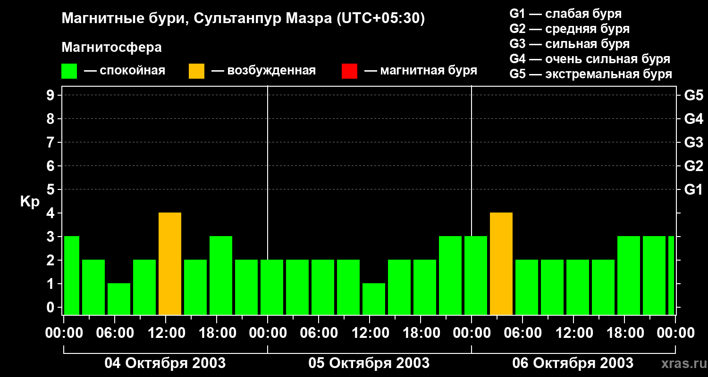
Task: Click the "G2 — средняя буря" line
Action: point(569,29)
